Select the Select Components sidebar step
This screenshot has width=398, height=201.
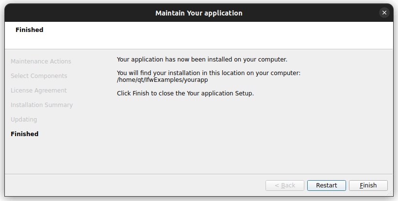(x=39, y=76)
